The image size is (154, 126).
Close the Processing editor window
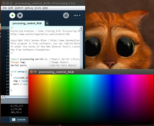coord(3,3)
